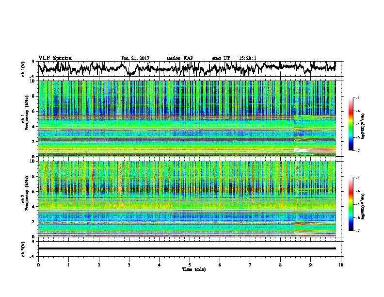The image size is (384, 297).
Task: Click the 'VLF Spectra' plot title
Action: [x=55, y=58]
